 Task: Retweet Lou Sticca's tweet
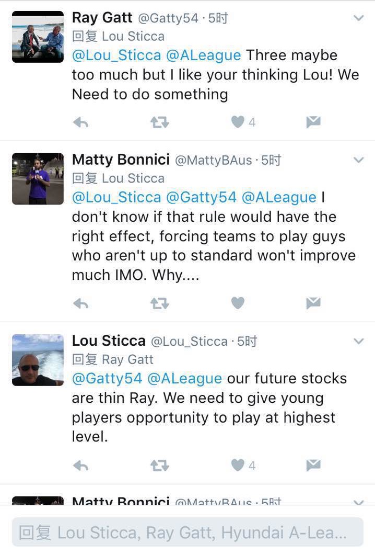159,465
